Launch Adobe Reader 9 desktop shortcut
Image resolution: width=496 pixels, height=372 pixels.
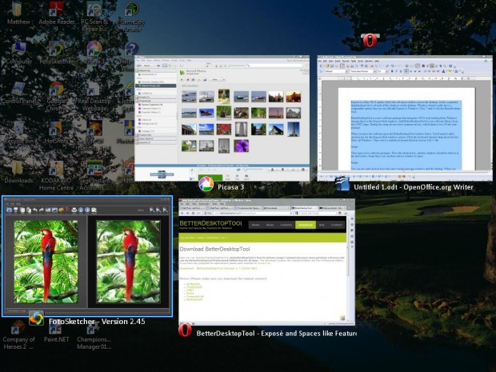click(56, 17)
